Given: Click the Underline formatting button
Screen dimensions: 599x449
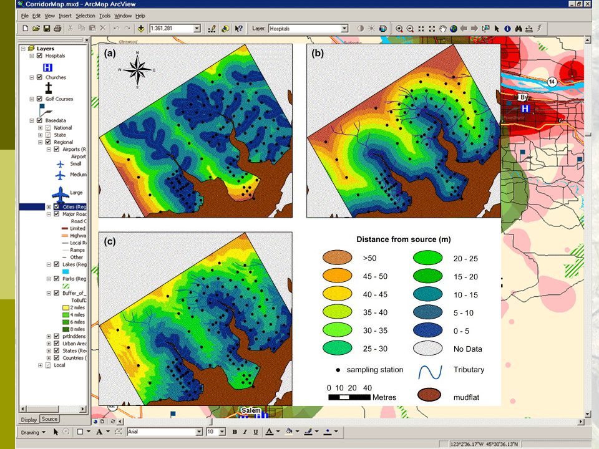Looking at the screenshot, I should pyautogui.click(x=256, y=432).
